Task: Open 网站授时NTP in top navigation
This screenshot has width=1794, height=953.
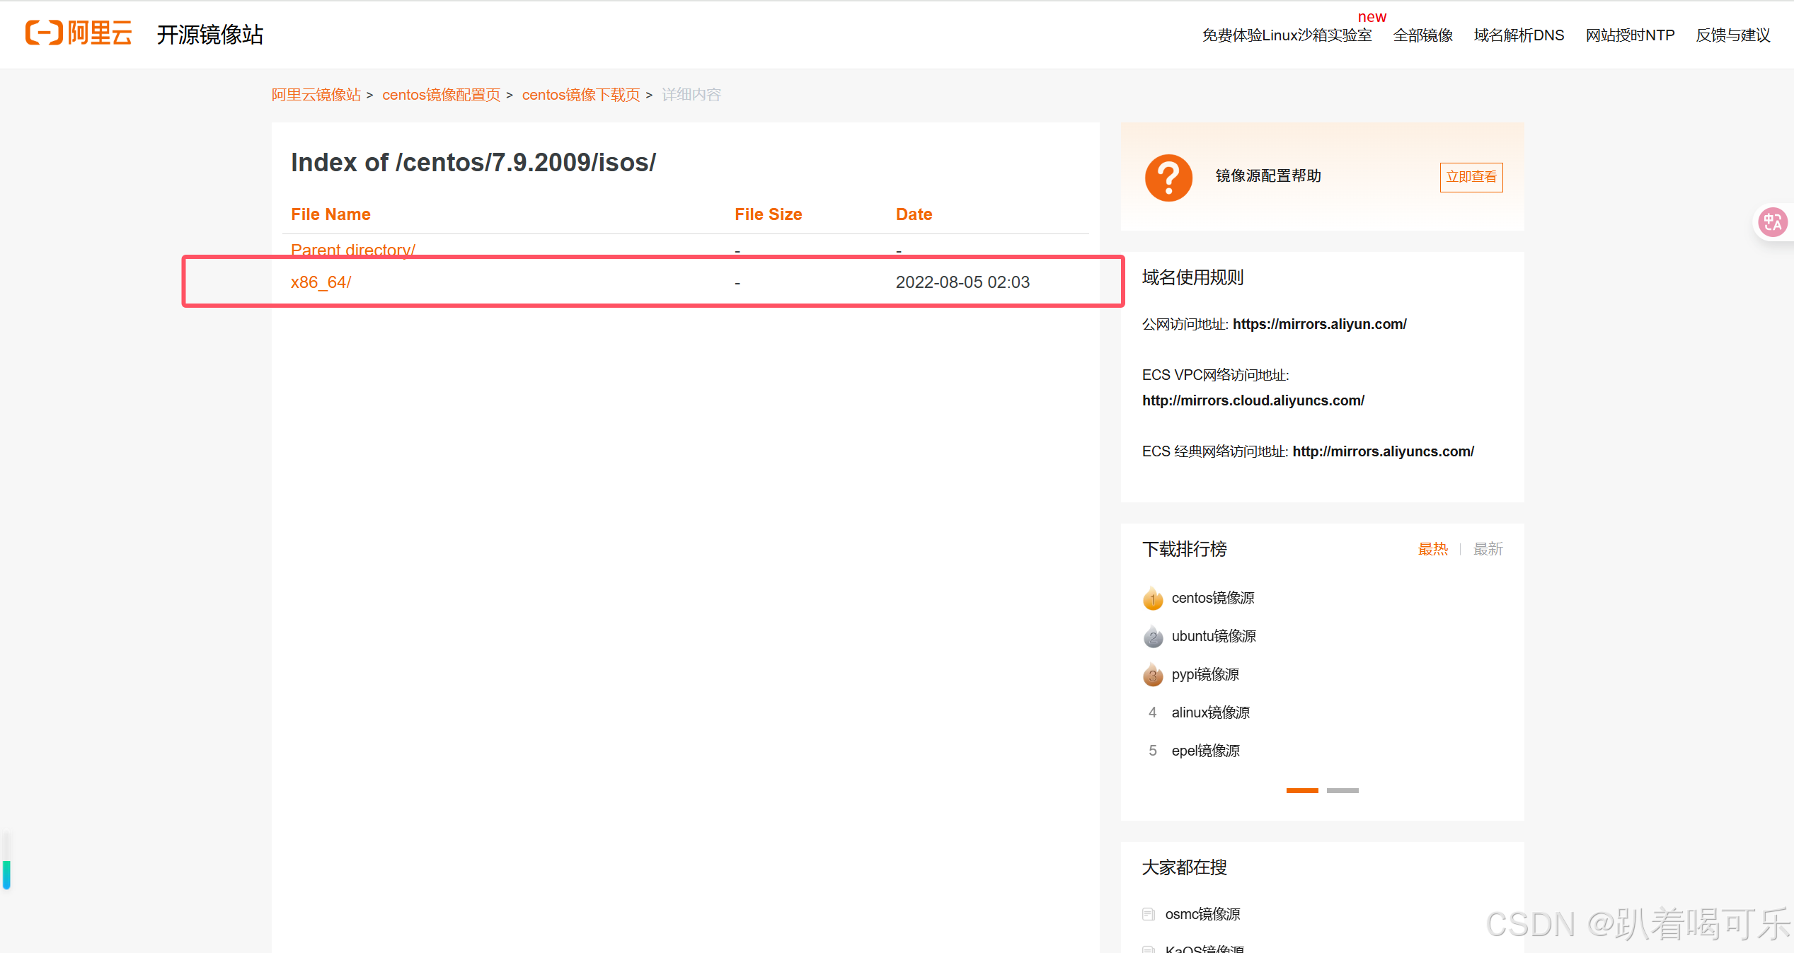Action: [x=1630, y=35]
